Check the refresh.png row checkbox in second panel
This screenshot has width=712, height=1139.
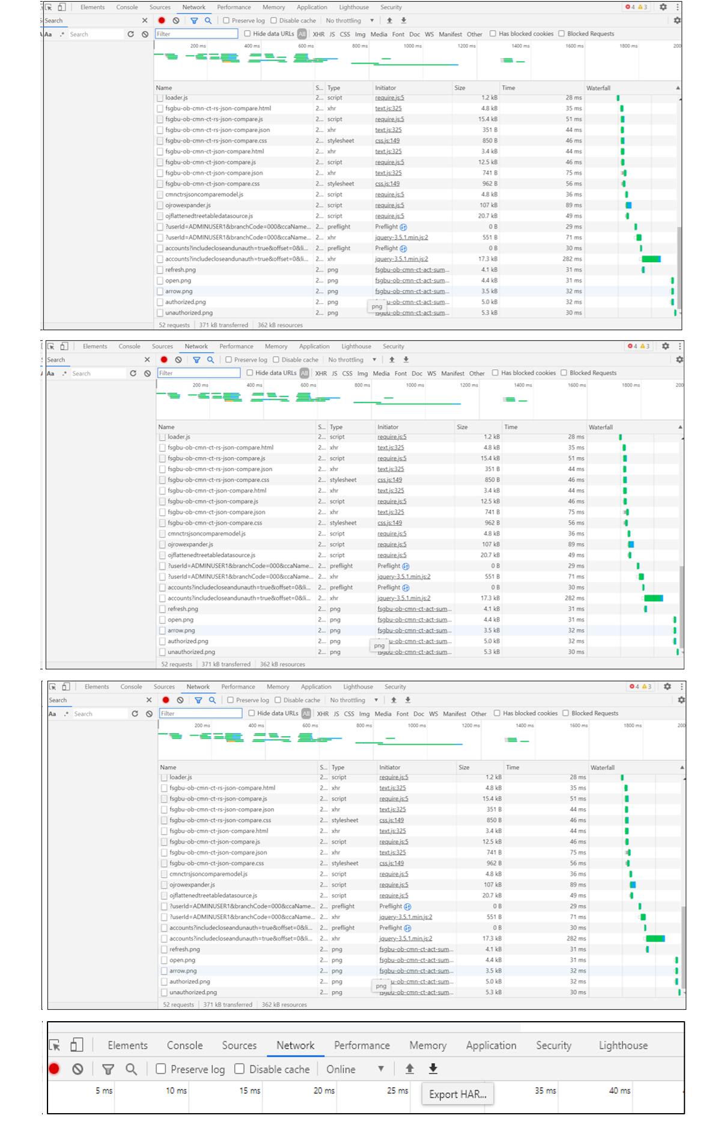click(x=162, y=609)
